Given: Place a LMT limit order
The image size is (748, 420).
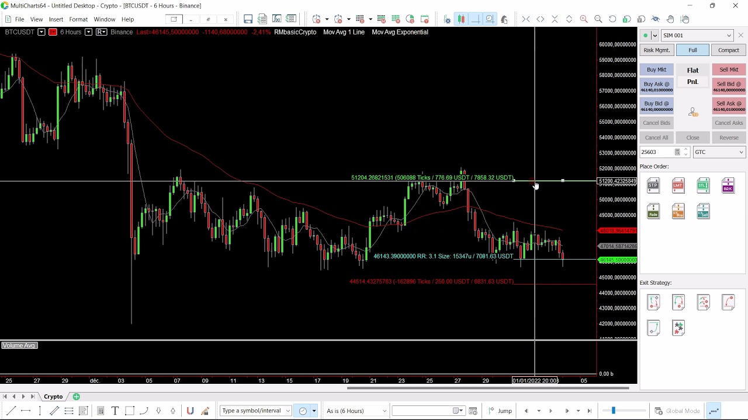Looking at the screenshot, I should [678, 185].
